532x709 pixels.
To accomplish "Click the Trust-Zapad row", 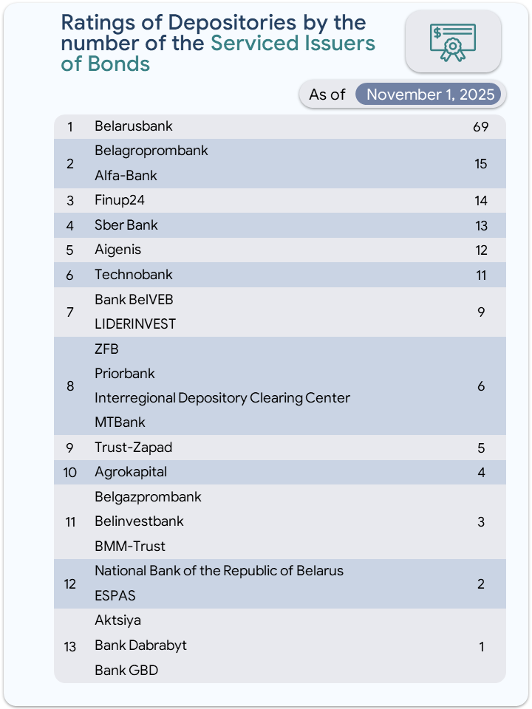I will (133, 448).
